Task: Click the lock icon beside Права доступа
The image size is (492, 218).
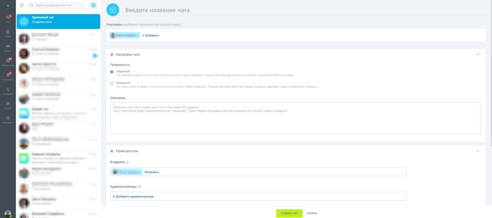Action: tap(111, 151)
